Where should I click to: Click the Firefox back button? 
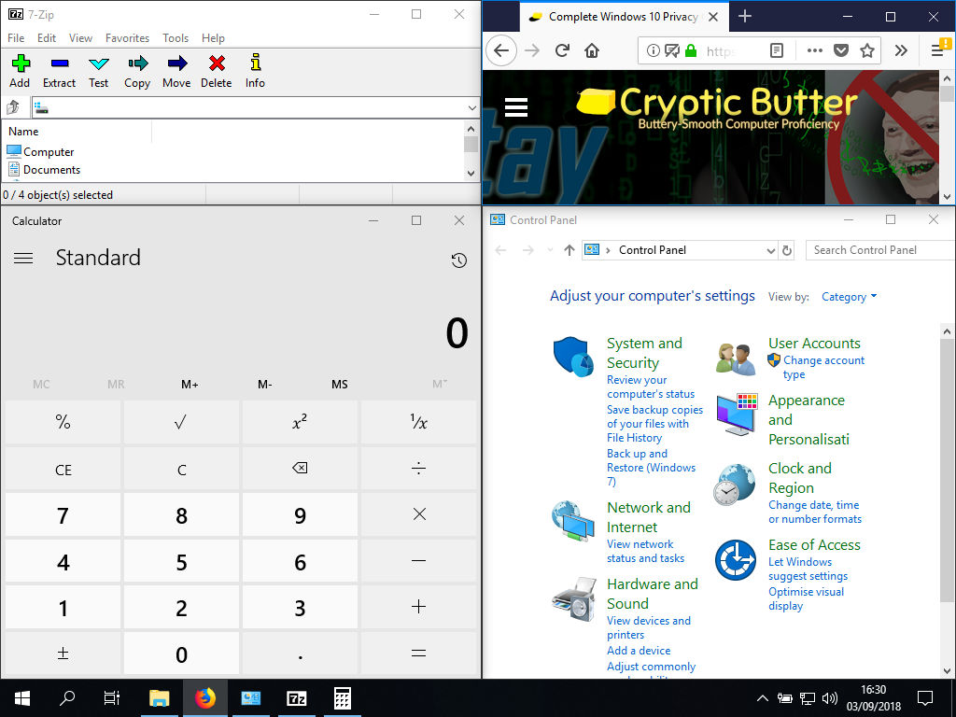501,50
